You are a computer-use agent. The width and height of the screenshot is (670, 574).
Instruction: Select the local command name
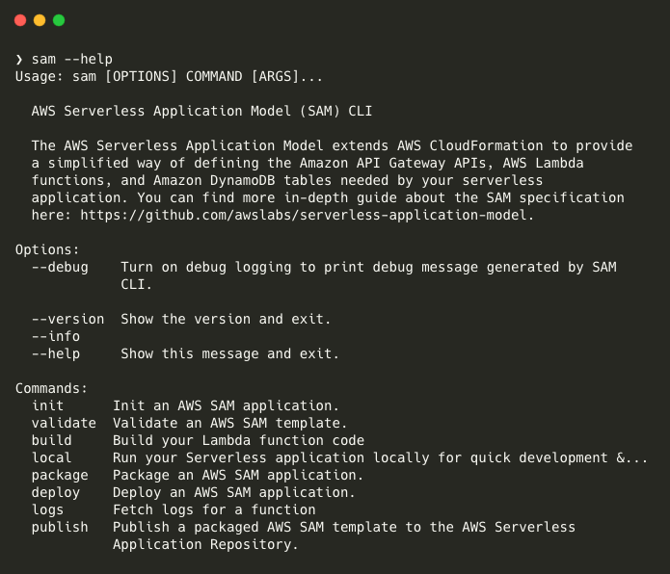[x=52, y=457]
